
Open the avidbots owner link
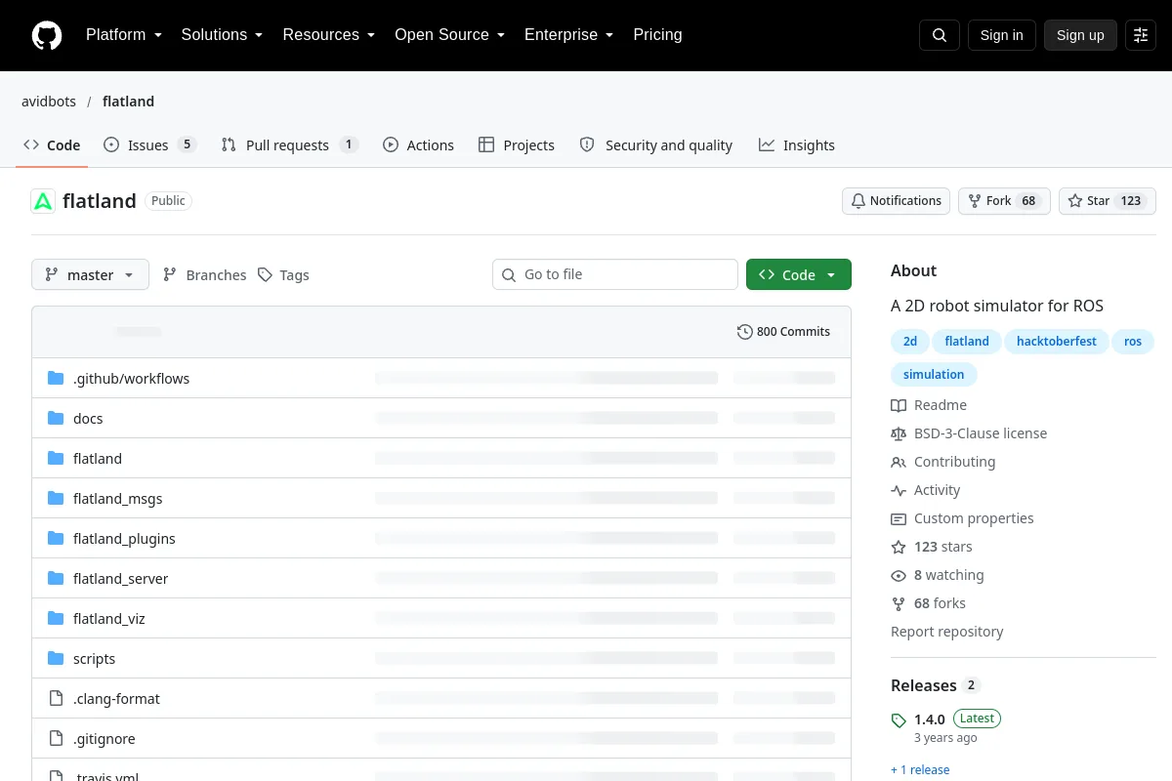[49, 102]
